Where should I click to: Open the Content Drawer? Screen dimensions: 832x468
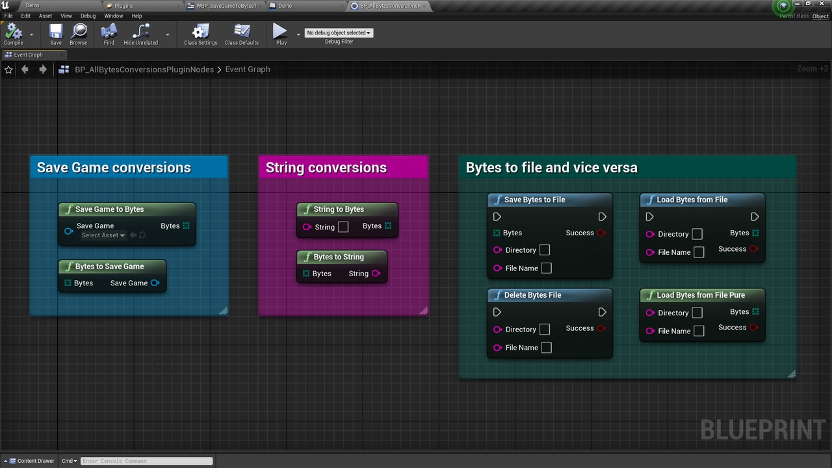[31, 461]
